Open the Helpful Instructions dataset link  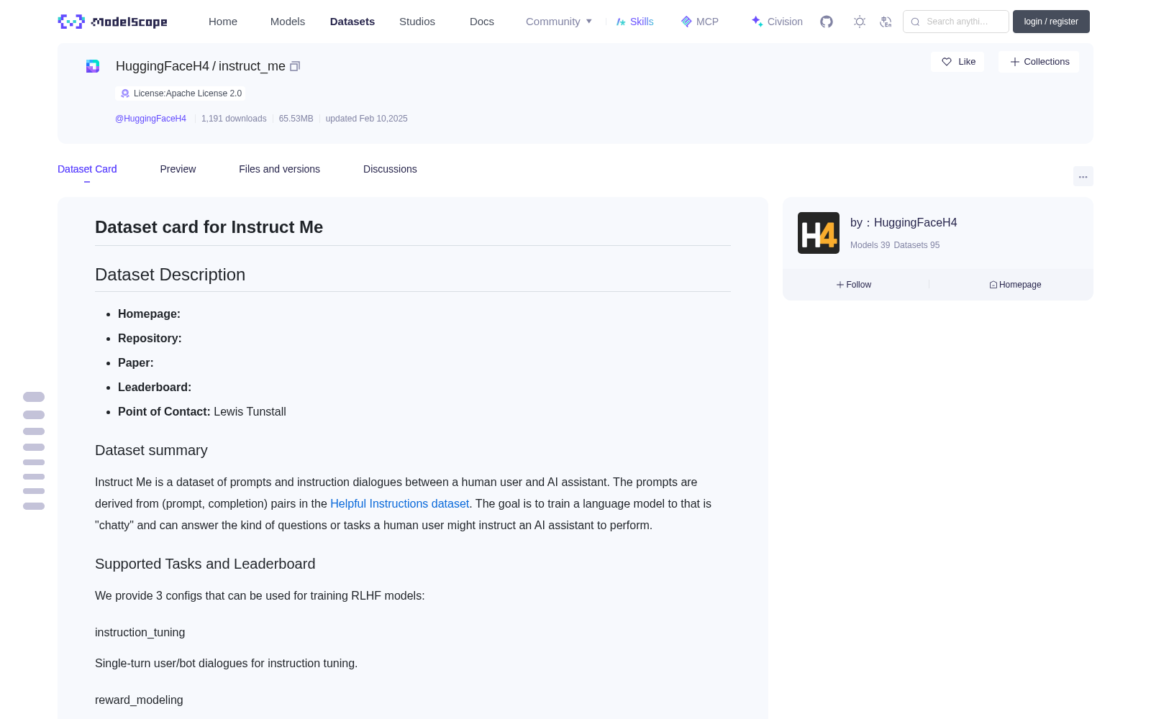pyautogui.click(x=399, y=503)
